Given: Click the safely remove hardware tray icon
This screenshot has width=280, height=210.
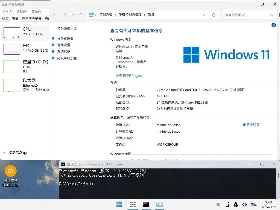Looking at the screenshot, I should (x=236, y=204).
